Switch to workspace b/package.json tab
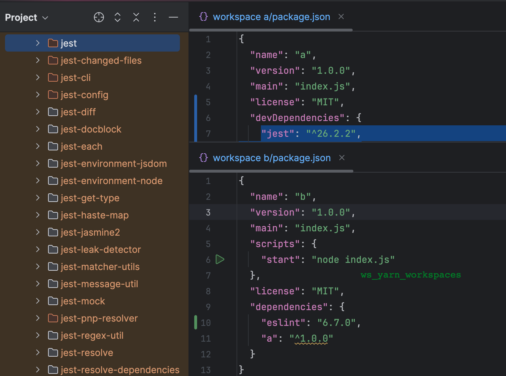The image size is (506, 376). click(271, 158)
